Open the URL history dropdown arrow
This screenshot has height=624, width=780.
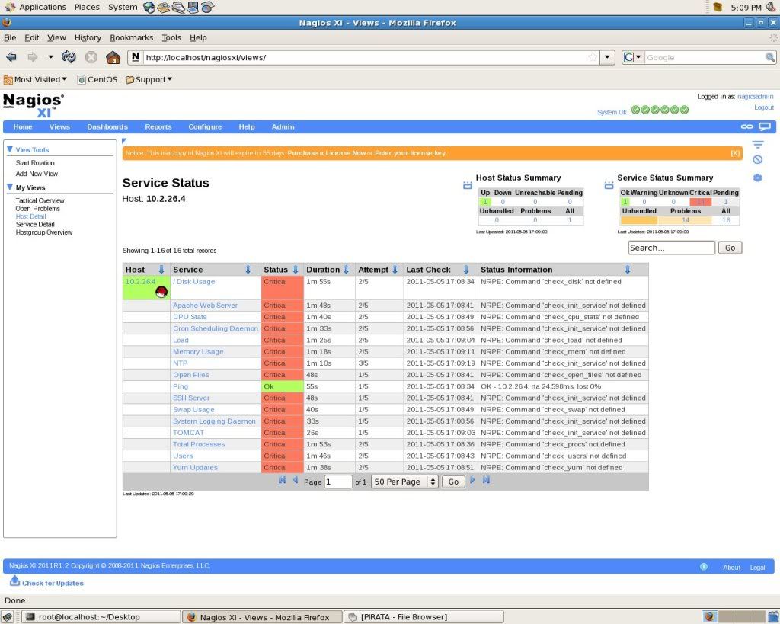[607, 57]
